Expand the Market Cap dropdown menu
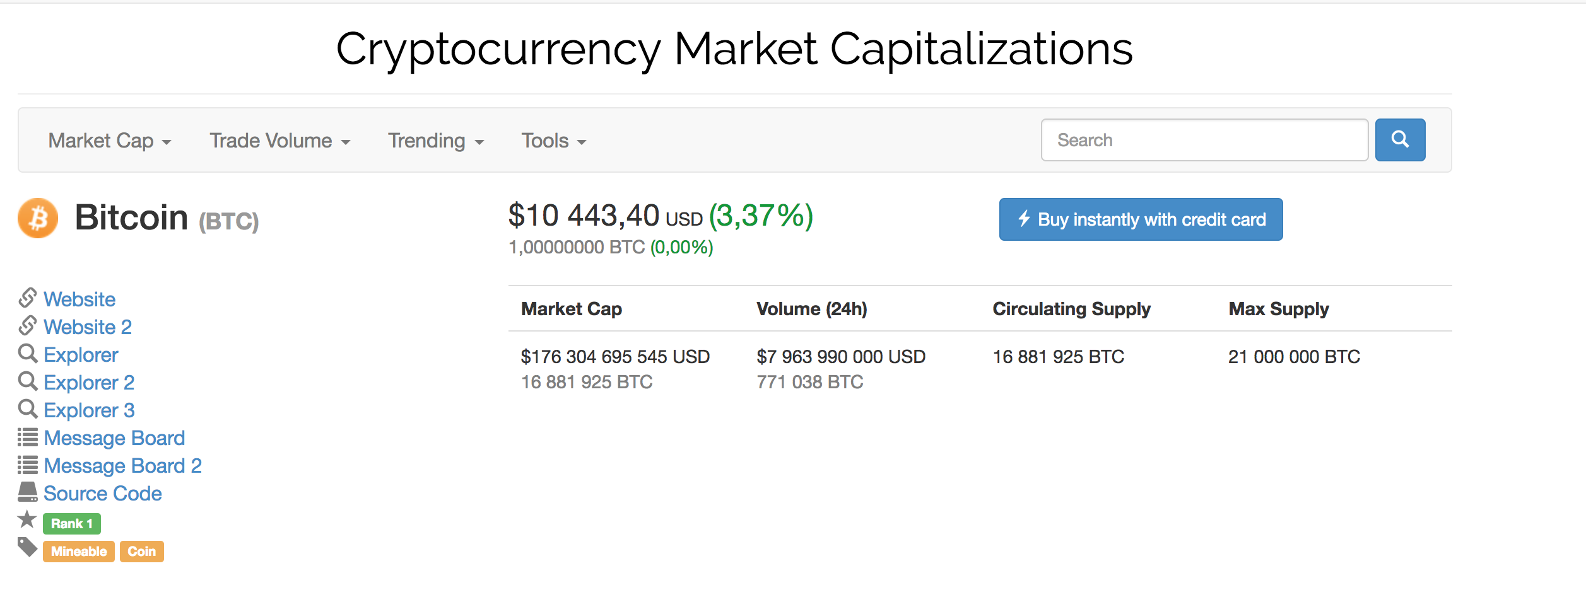The height and width of the screenshot is (590, 1586). (x=110, y=141)
